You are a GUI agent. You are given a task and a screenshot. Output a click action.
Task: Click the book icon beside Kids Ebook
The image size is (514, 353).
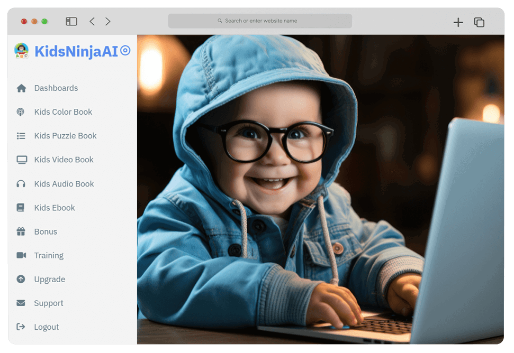21,208
